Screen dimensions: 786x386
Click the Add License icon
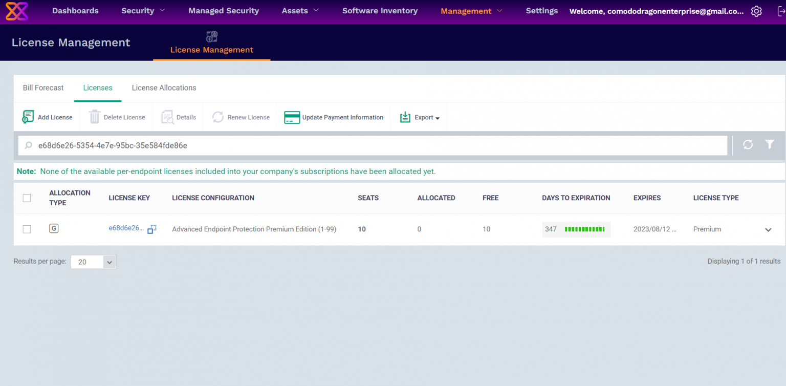(x=28, y=117)
